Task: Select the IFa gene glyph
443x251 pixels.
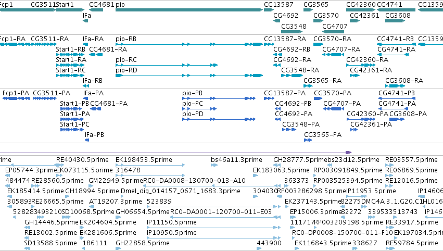Action: (85, 21)
